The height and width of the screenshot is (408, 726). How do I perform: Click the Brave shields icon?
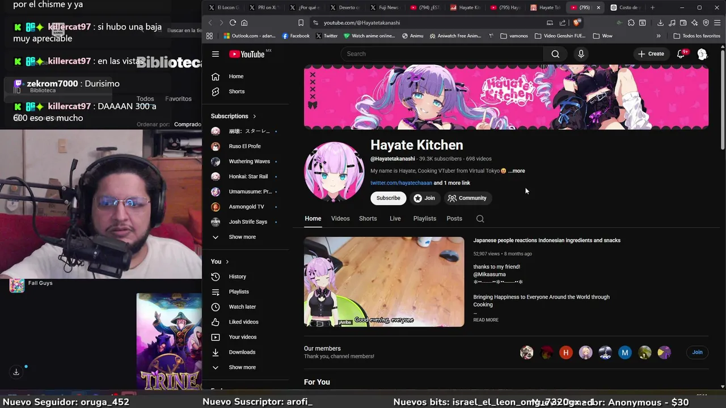coord(576,23)
